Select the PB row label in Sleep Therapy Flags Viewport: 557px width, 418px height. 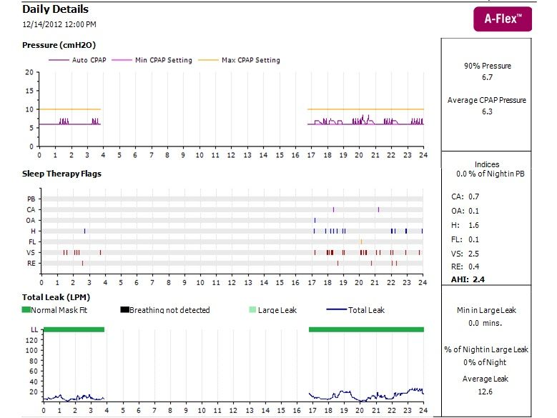[31, 199]
